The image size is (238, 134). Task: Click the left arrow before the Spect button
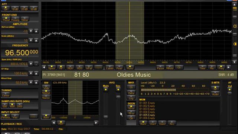pos(44,67)
